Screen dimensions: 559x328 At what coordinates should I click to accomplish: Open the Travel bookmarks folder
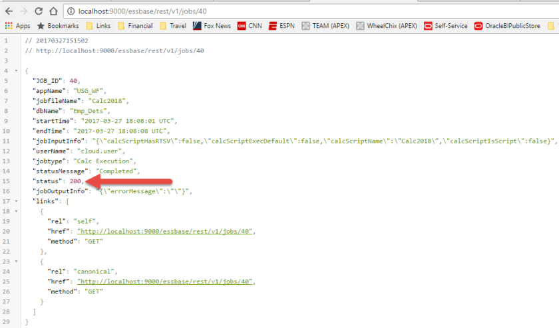coord(172,26)
